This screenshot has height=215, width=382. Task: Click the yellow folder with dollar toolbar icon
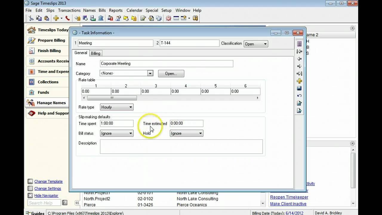[134, 18]
